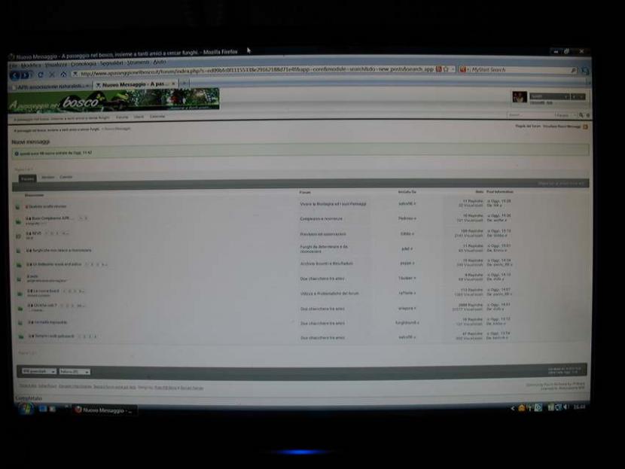Click the A passeggio nel bosco logo banner
Screen dimensions: 625x469
coord(114,99)
